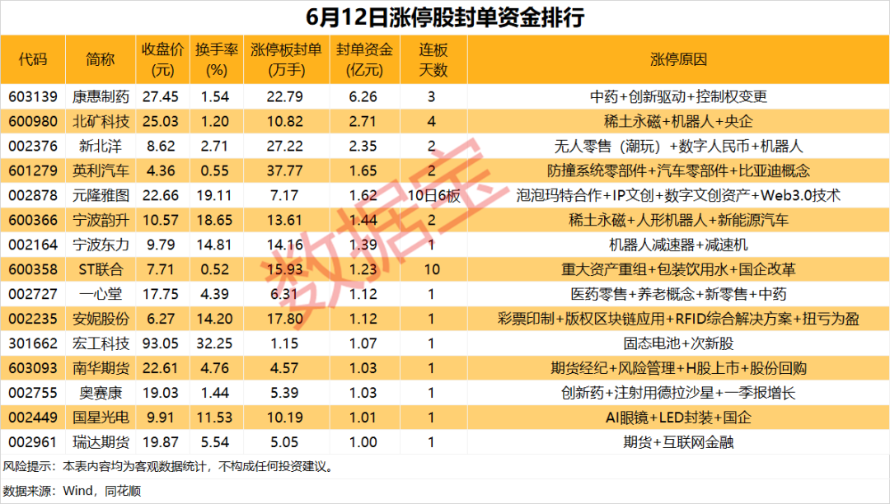Viewport: 890px width, 504px height.
Task: Select stock code 601279
Action: [x=33, y=170]
